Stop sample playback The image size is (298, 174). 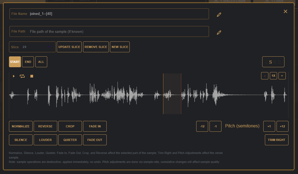(32, 76)
